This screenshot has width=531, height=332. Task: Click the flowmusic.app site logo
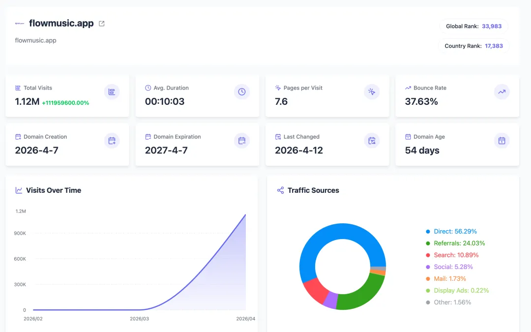click(20, 24)
